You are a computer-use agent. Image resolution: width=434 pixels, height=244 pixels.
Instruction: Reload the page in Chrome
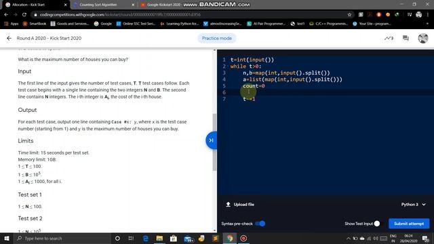coord(24,15)
